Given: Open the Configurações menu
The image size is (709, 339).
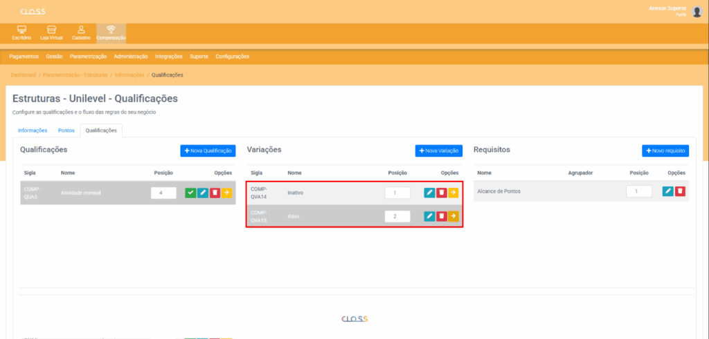Looking at the screenshot, I should tap(233, 57).
